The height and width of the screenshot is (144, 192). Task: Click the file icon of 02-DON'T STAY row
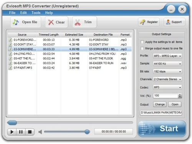coord(10,45)
